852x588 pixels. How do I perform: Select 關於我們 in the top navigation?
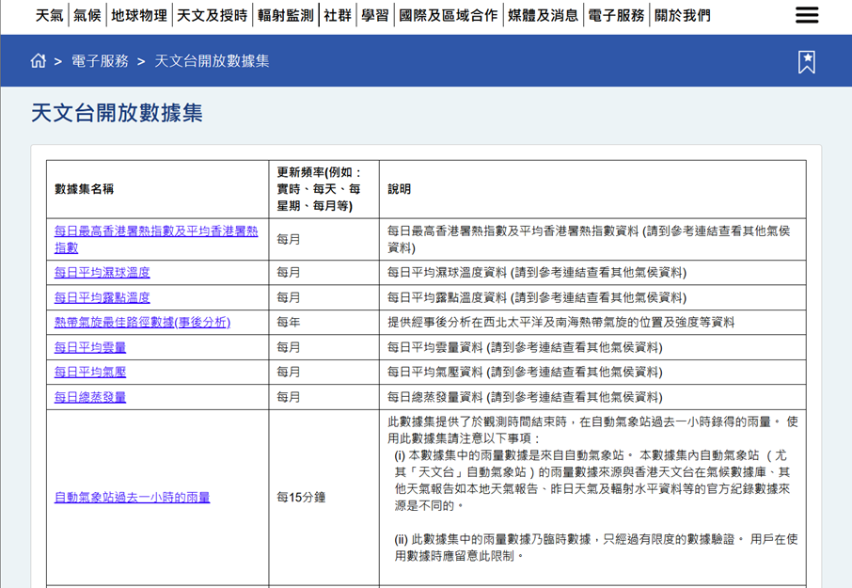click(x=683, y=16)
